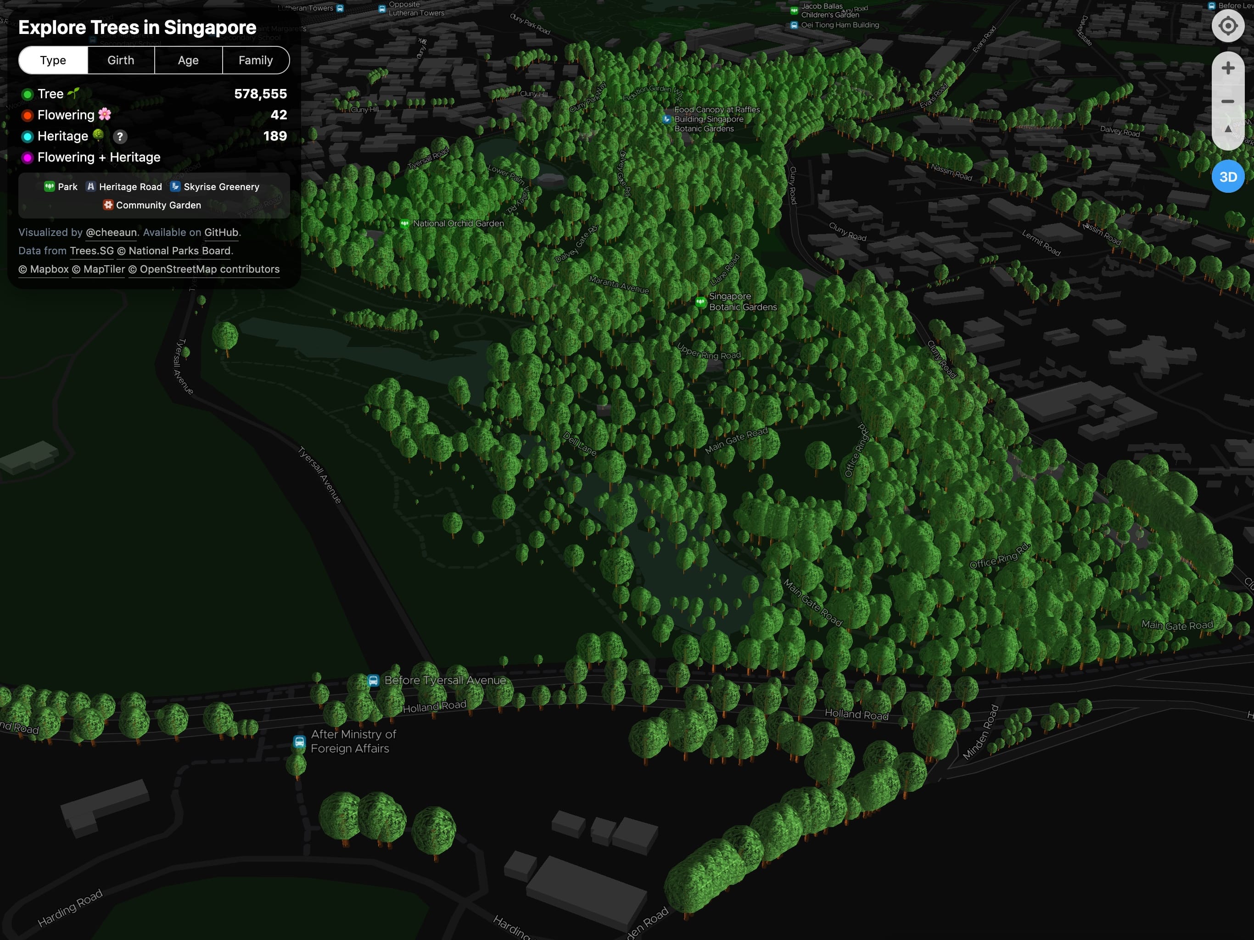Click the locate/center map button
The width and height of the screenshot is (1254, 940).
tap(1227, 28)
